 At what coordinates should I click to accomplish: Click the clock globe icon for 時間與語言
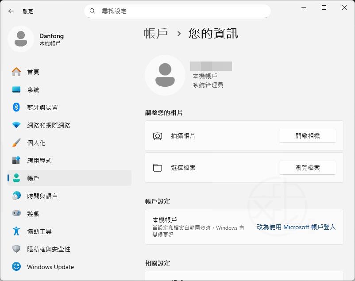[x=16, y=196]
